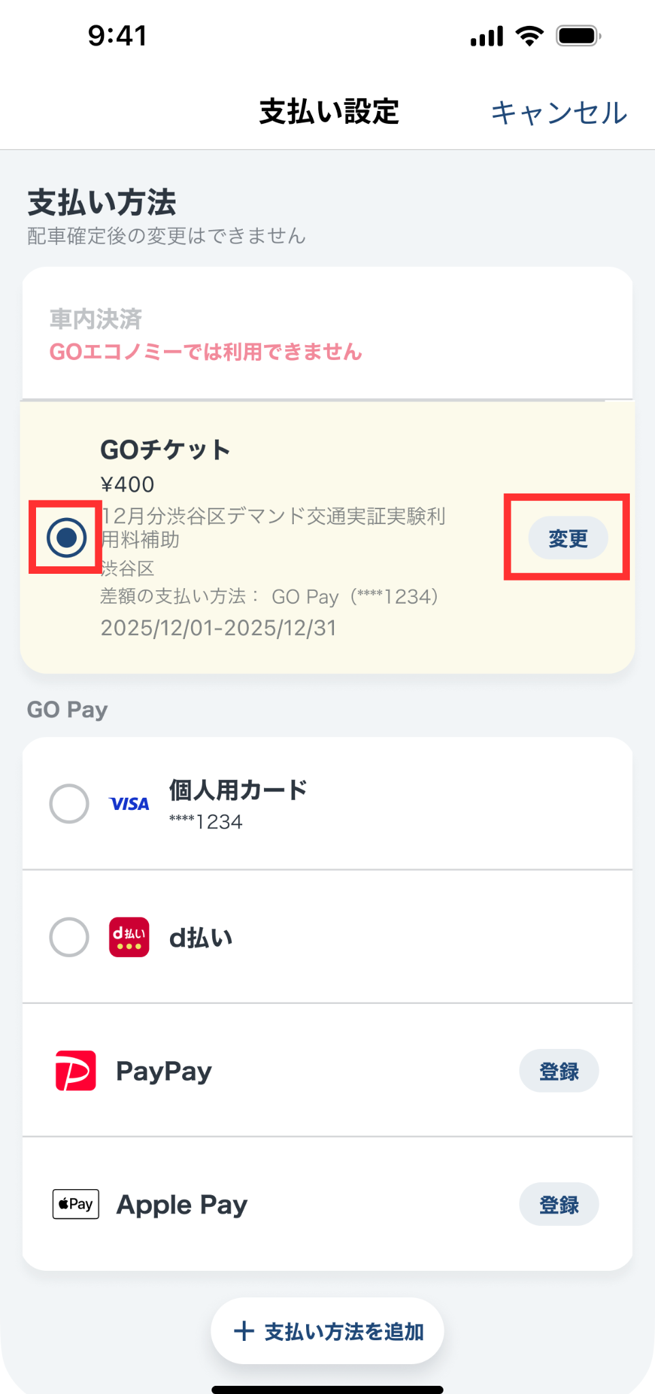655x1394 pixels.
Task: Tap the 支払い方法を追加 button
Action: (x=327, y=1331)
